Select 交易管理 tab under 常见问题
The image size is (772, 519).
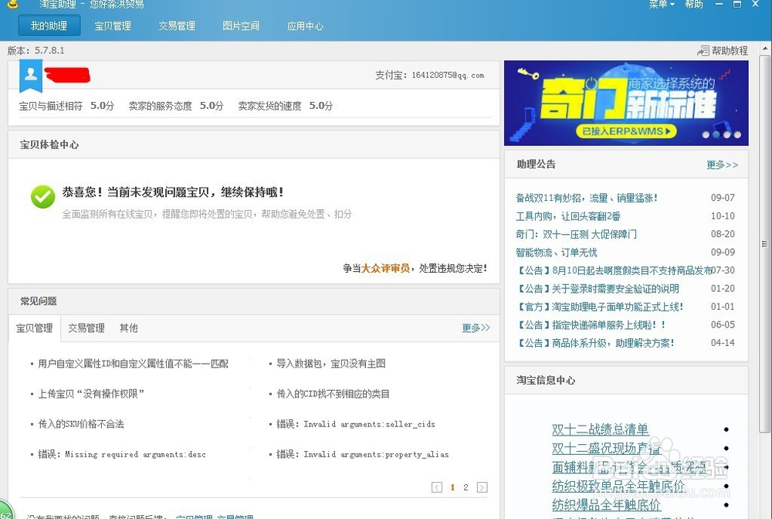[86, 328]
